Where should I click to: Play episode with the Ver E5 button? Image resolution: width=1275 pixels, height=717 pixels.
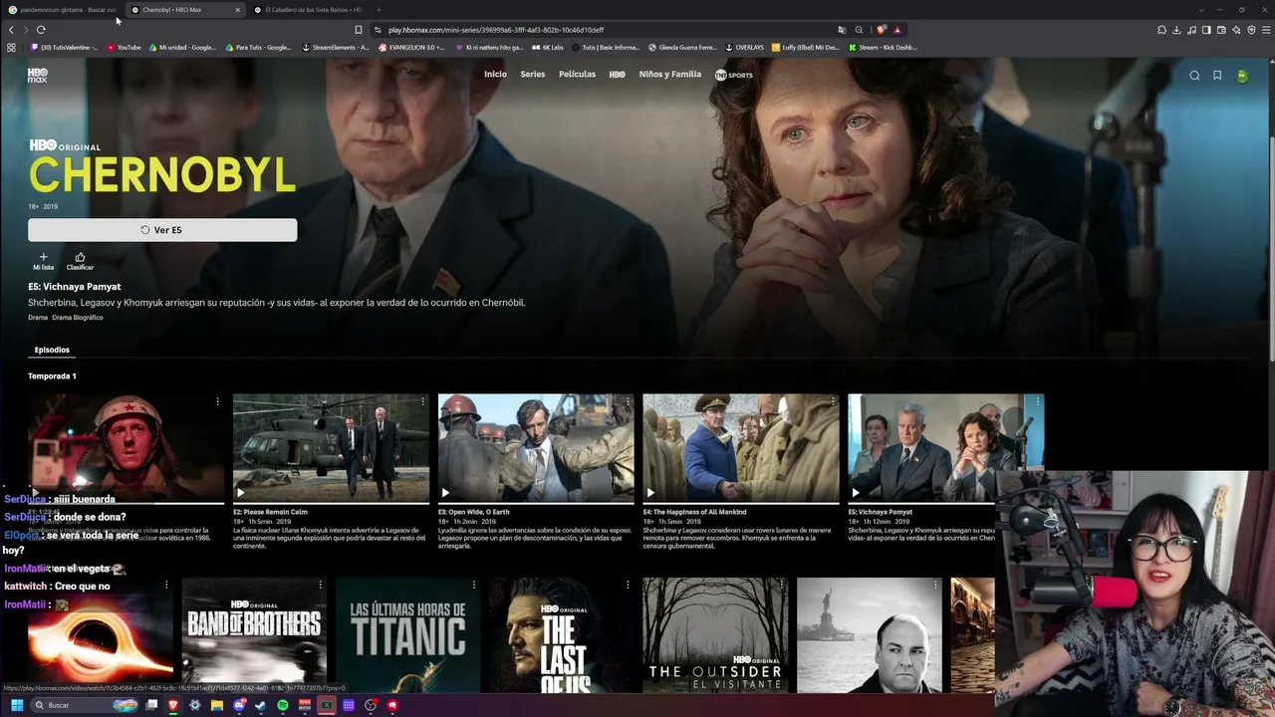tap(162, 230)
